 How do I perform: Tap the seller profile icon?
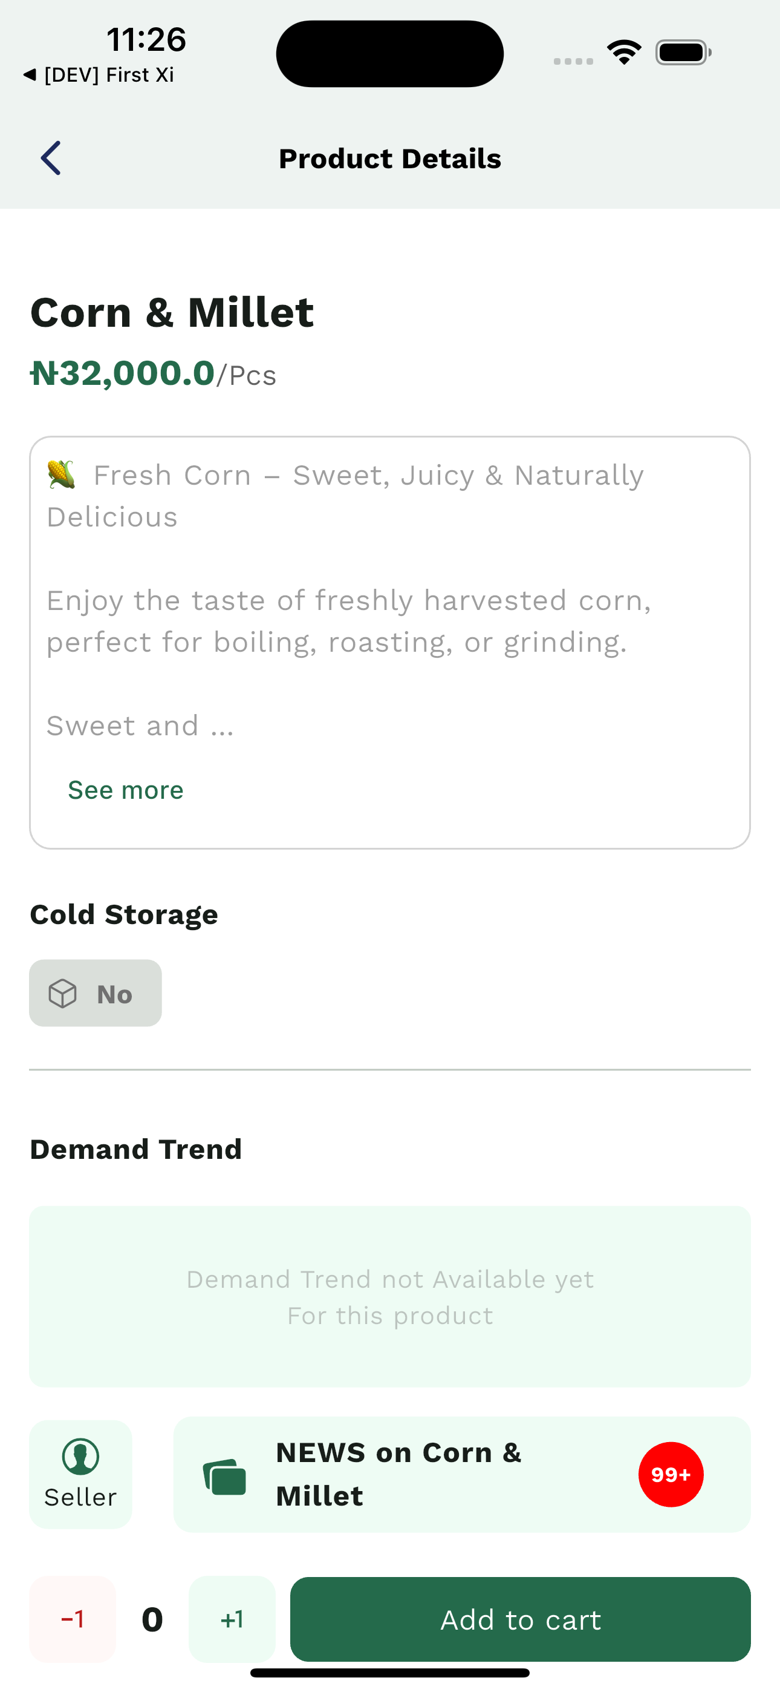81,1456
